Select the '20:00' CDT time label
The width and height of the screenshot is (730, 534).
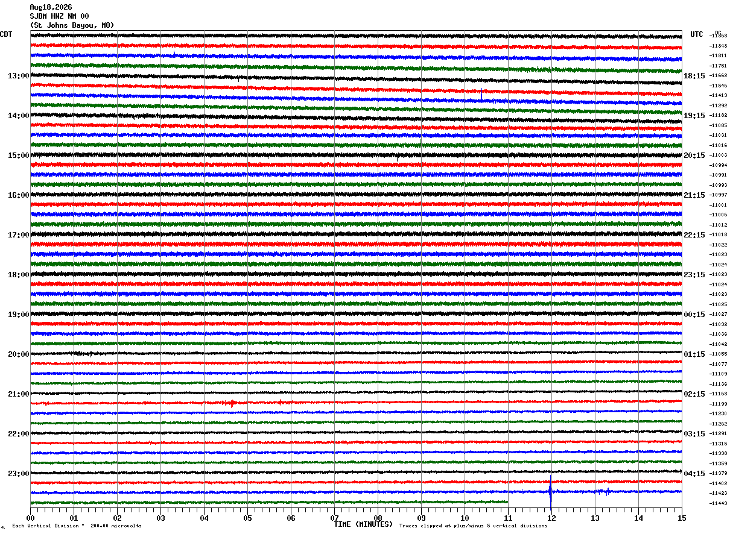tap(19, 354)
